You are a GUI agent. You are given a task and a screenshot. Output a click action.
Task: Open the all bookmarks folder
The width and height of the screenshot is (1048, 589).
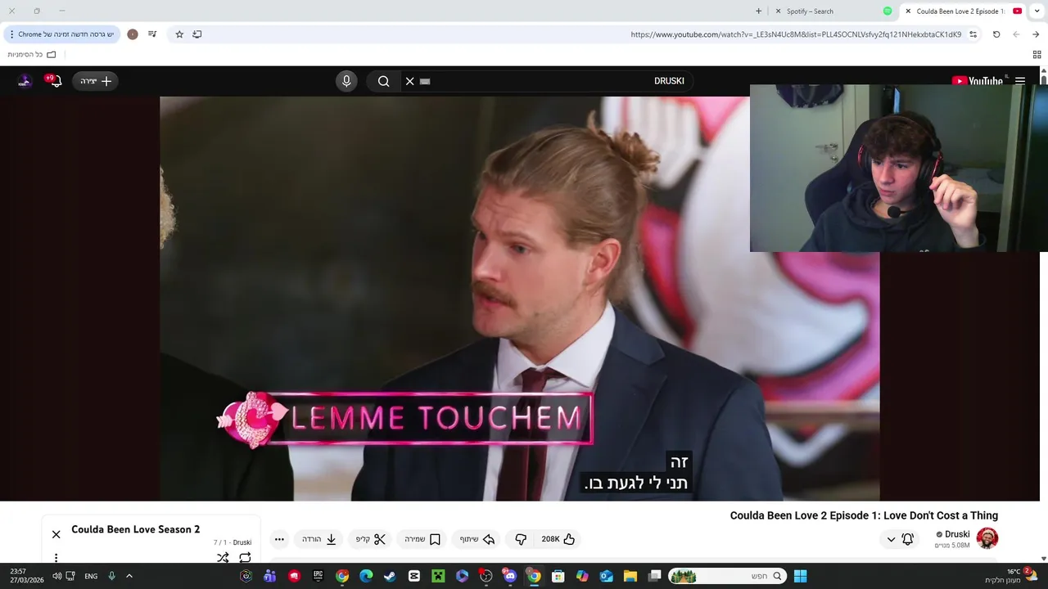(x=32, y=55)
